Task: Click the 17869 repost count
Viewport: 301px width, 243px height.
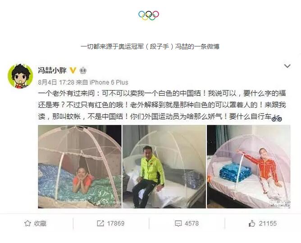Action: pyautogui.click(x=116, y=224)
